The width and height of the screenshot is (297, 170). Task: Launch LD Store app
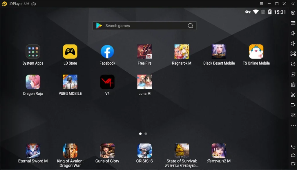(70, 52)
